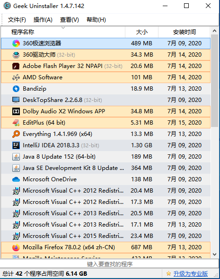220x279 pixels.
Task: Select the AMD Software icon
Action: (x=16, y=77)
